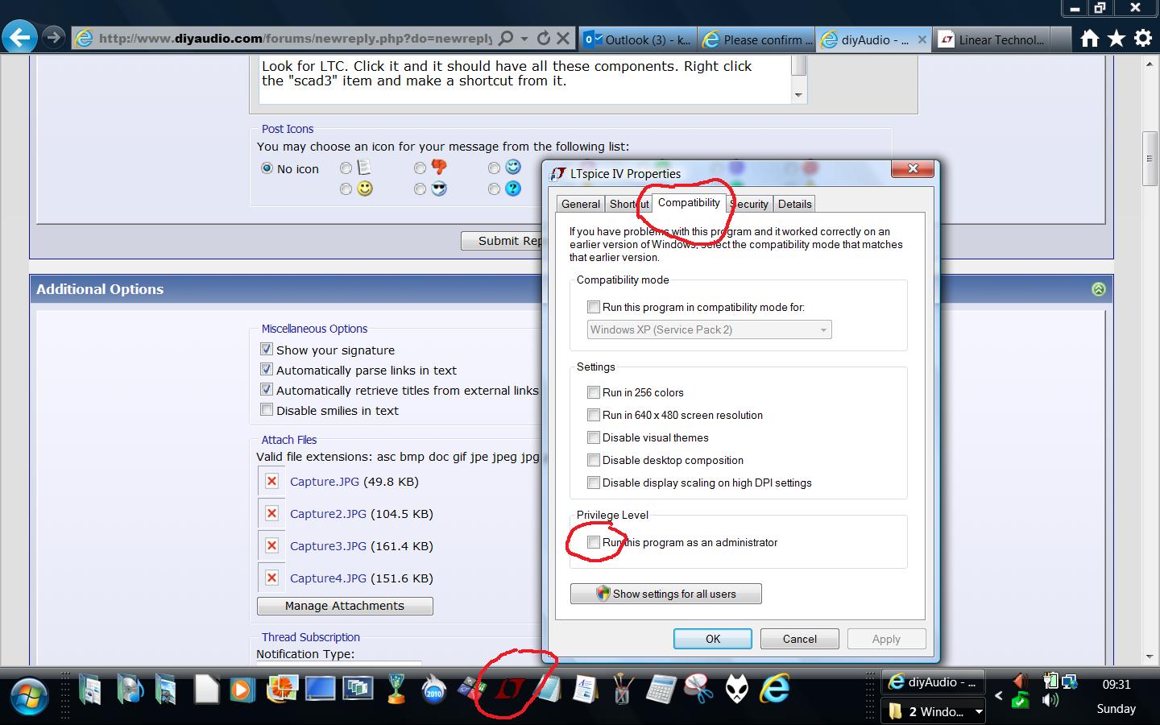This screenshot has height=725, width=1160.
Task: Launch LTspice from the taskbar icon
Action: pyautogui.click(x=510, y=689)
